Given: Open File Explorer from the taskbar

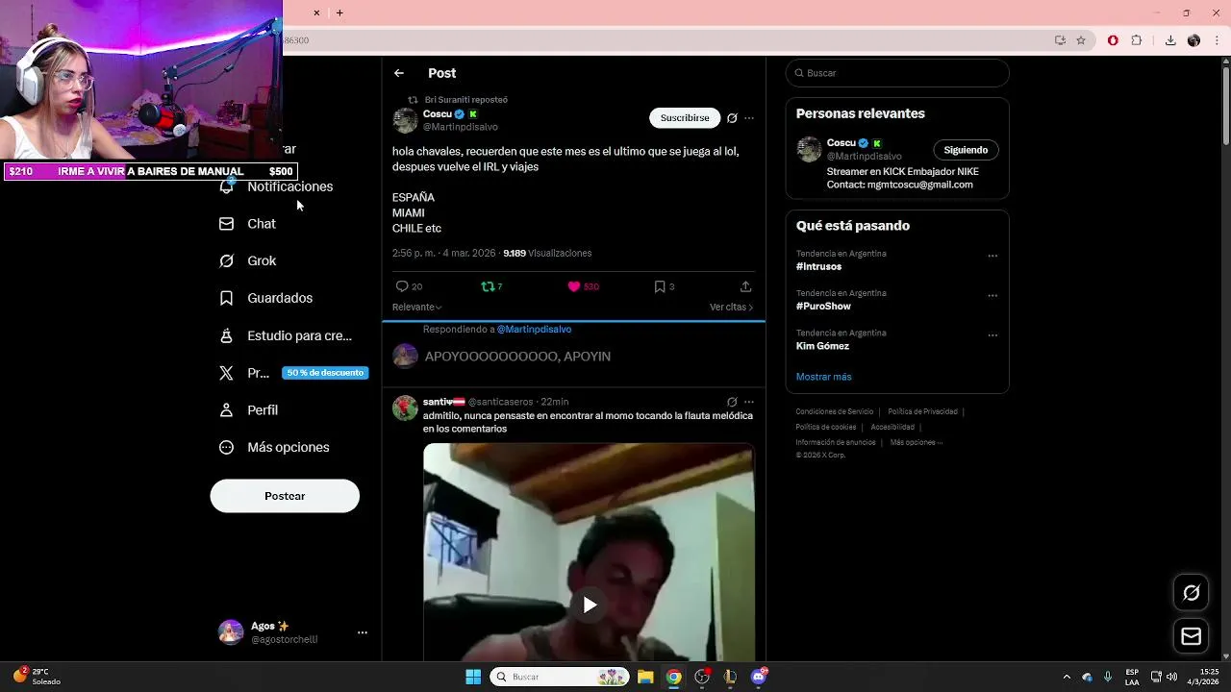Looking at the screenshot, I should pyautogui.click(x=645, y=677).
